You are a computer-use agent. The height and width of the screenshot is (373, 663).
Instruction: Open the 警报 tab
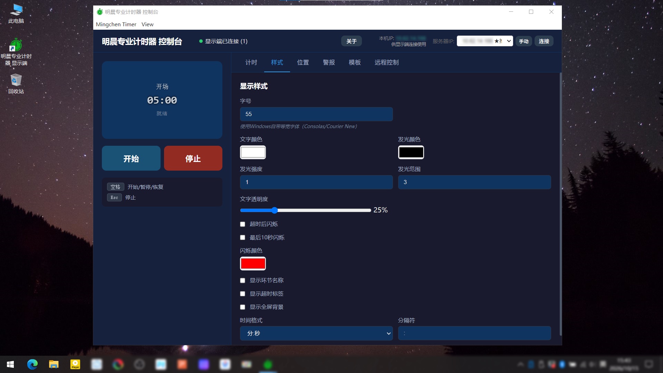[x=329, y=63]
